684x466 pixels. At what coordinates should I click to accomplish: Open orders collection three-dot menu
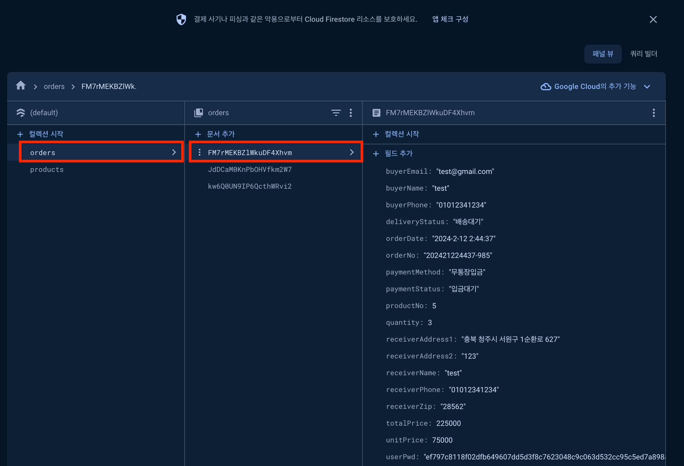click(351, 113)
